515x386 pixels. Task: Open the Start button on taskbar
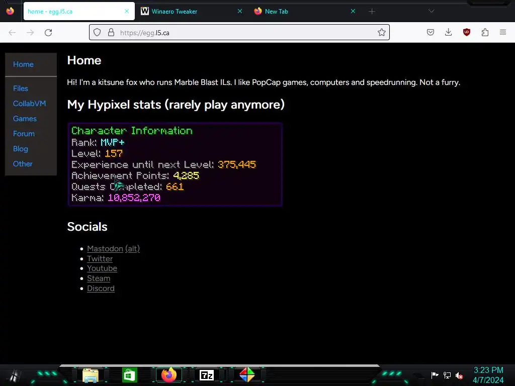coord(14,375)
